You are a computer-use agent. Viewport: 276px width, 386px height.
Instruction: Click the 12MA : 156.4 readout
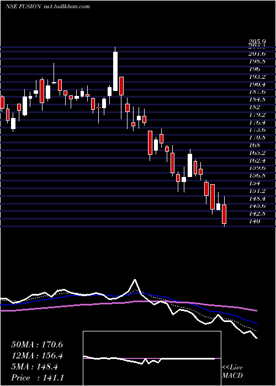(x=37, y=356)
